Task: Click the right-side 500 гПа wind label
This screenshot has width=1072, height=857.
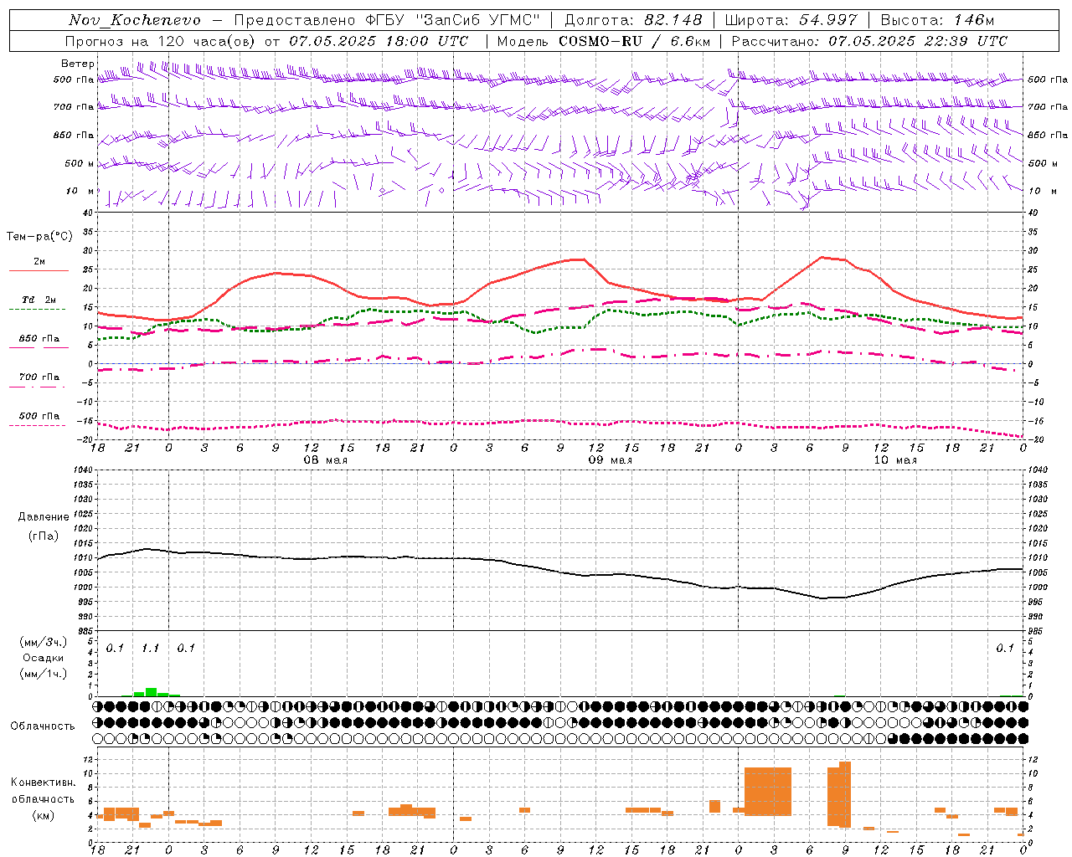Action: coord(1048,80)
